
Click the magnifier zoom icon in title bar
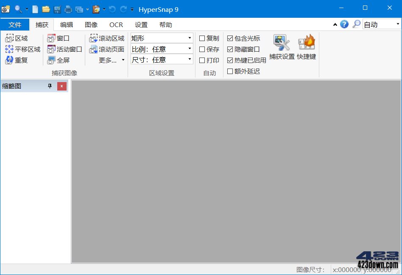[18, 9]
